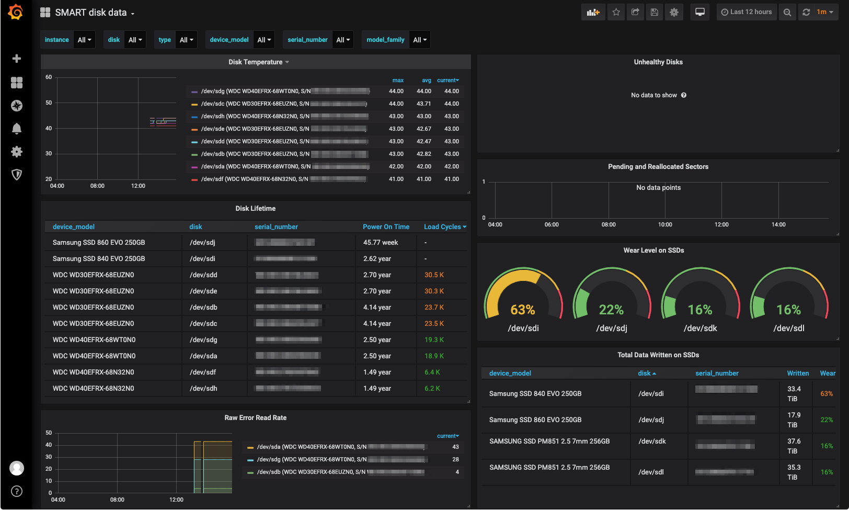Open the user profile avatar
Screen dimensions: 849x510
tap(17, 468)
